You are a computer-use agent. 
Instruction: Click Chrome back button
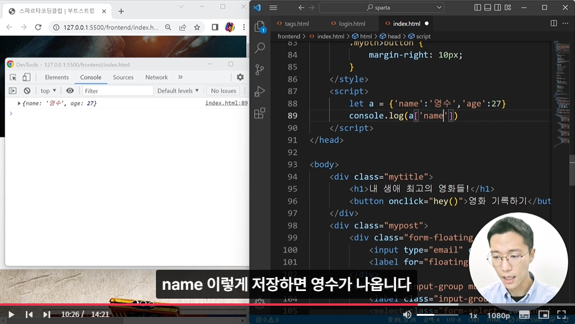[9, 27]
